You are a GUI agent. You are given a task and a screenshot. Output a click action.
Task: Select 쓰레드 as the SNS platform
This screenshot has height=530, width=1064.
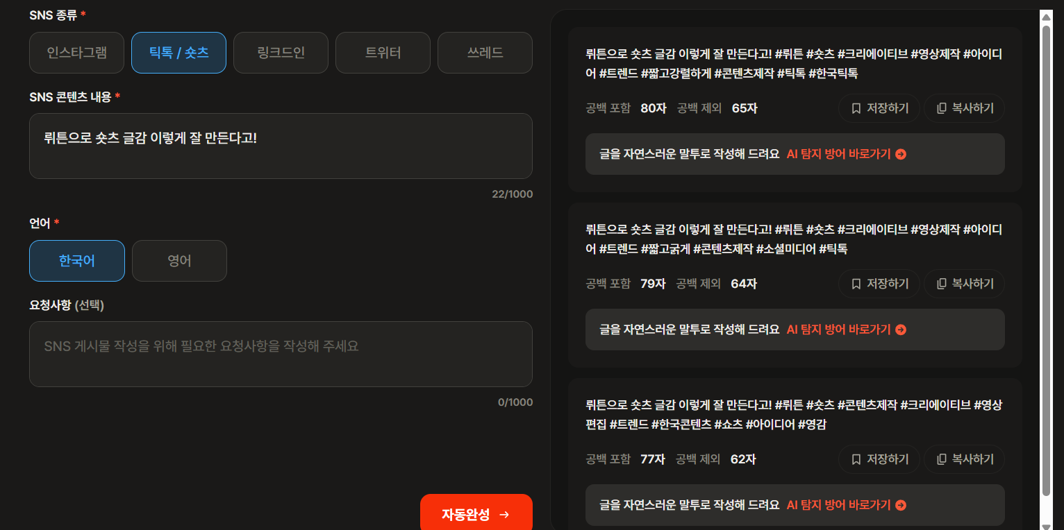pyautogui.click(x=485, y=52)
